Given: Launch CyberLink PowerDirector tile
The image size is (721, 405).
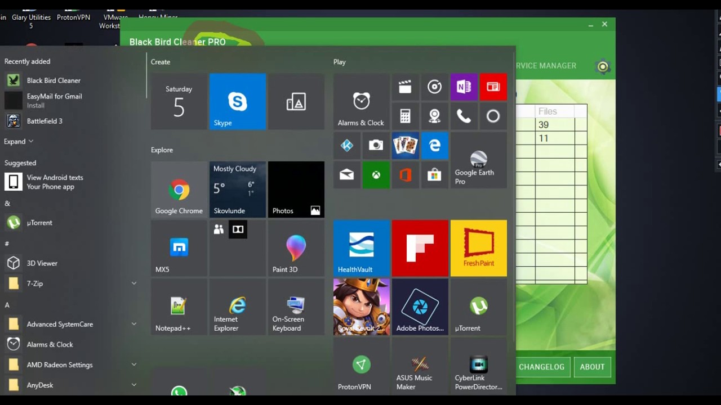Looking at the screenshot, I should (x=478, y=365).
